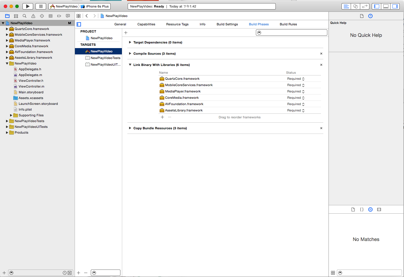
Task: Delete the Link Binary With Libraries phase
Action: (321, 65)
